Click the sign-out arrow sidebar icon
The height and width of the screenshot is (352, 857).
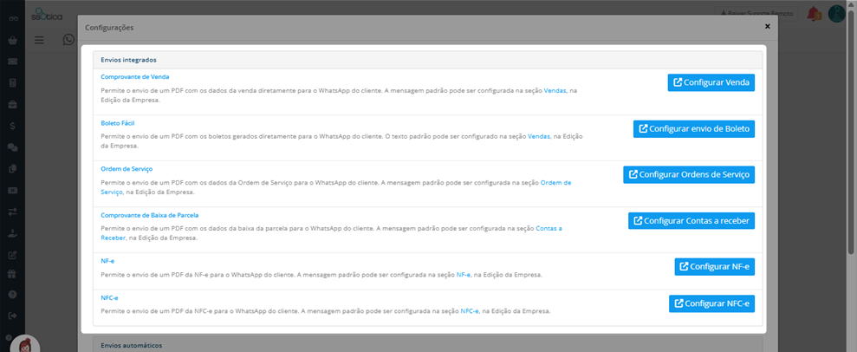coord(13,316)
